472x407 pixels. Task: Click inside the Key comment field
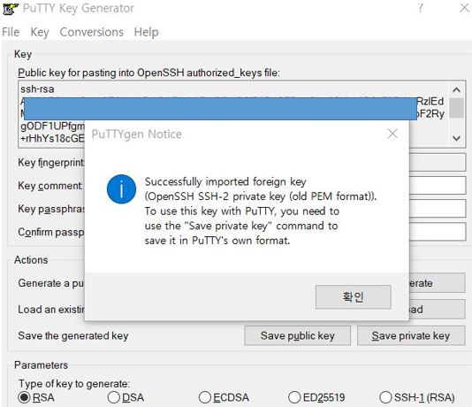(x=438, y=185)
